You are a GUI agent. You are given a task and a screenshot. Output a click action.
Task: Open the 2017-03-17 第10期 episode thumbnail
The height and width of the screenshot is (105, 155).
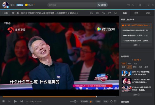point(126,81)
